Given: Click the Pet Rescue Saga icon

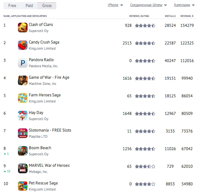Looking at the screenshot, I should [23, 186].
